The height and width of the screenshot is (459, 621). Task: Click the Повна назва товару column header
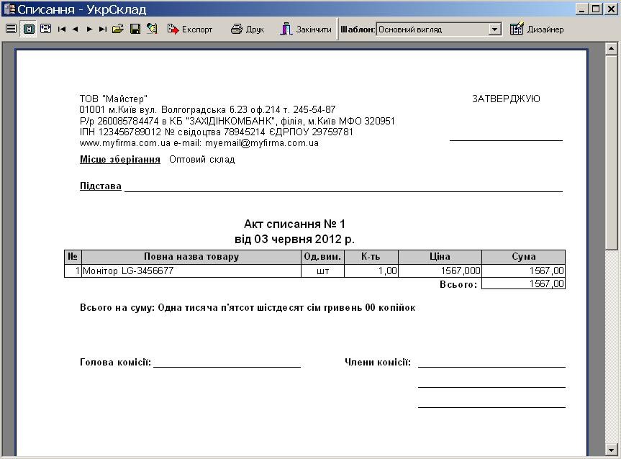pos(191,257)
